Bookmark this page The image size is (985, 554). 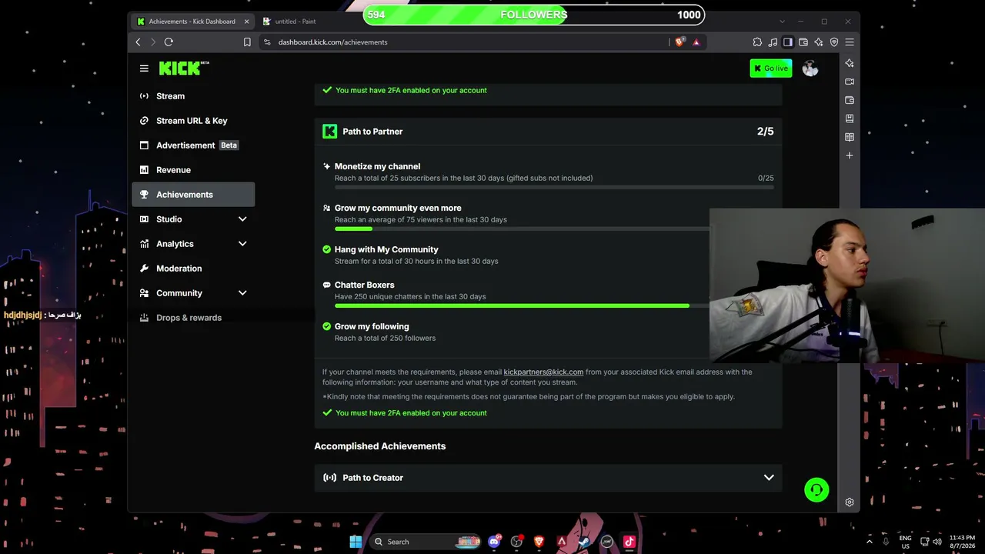(247, 42)
